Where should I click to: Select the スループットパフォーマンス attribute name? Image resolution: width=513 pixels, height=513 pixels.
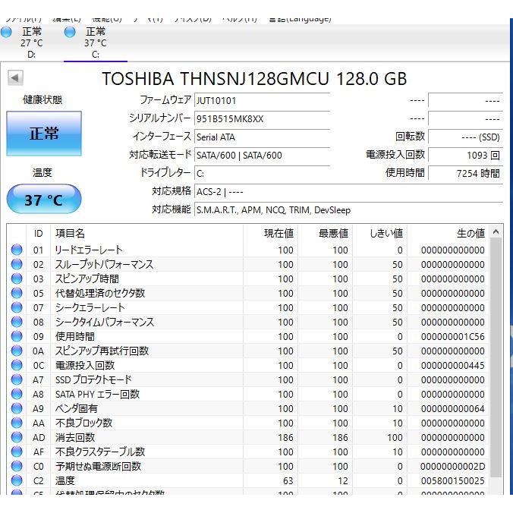point(105,264)
